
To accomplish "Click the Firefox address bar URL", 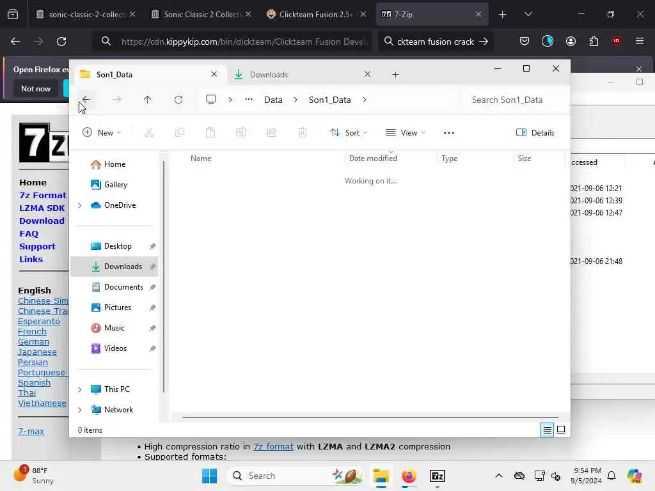I will pyautogui.click(x=244, y=42).
